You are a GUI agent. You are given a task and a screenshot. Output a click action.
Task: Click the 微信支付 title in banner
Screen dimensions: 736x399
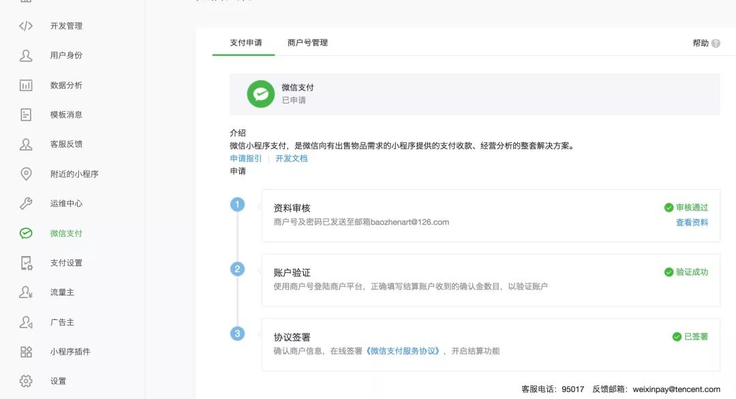tap(298, 88)
